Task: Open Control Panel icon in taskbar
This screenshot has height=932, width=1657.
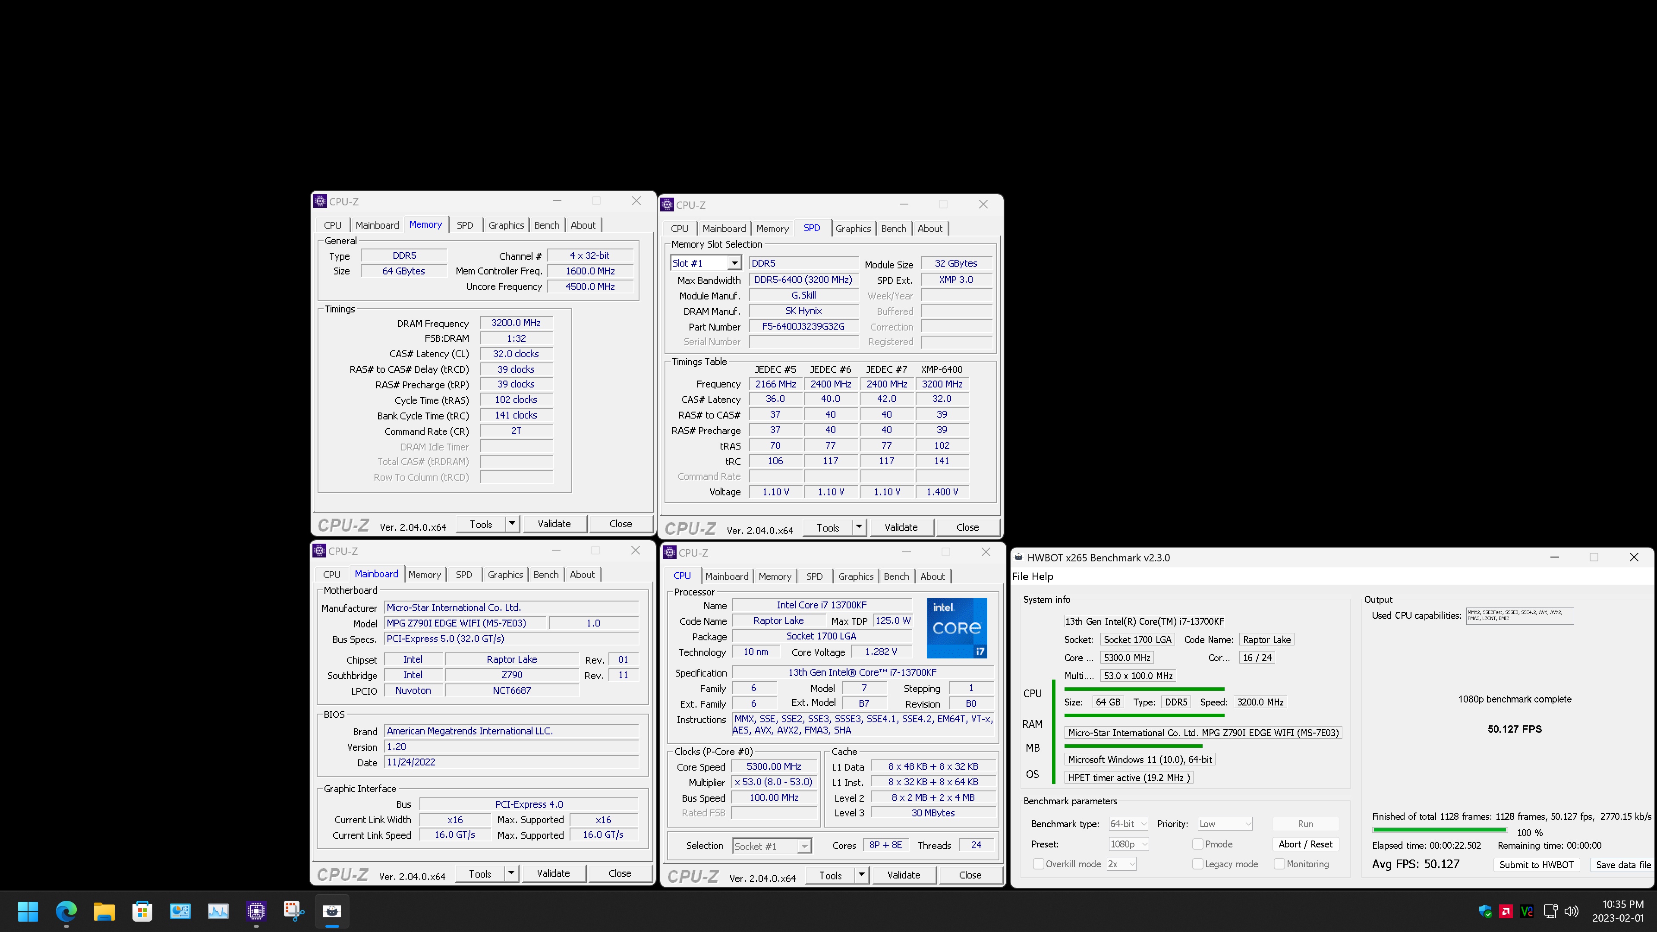Action: point(180,911)
